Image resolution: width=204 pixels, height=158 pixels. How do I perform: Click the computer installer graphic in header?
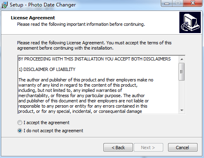[190, 22]
